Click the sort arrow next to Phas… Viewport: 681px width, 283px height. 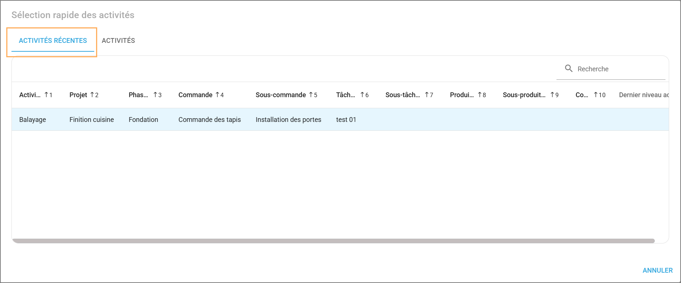click(156, 95)
